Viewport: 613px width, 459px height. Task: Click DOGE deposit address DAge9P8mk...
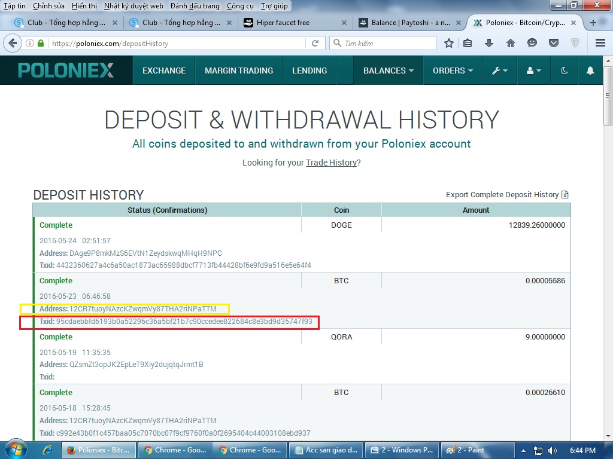click(x=145, y=253)
